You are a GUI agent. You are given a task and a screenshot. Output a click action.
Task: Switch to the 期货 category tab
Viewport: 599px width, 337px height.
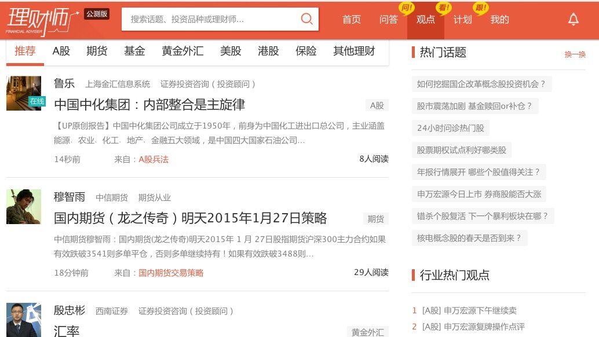tap(97, 51)
